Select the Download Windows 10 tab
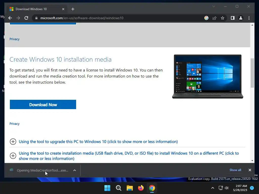This screenshot has width=259, height=194. (x=37, y=9)
